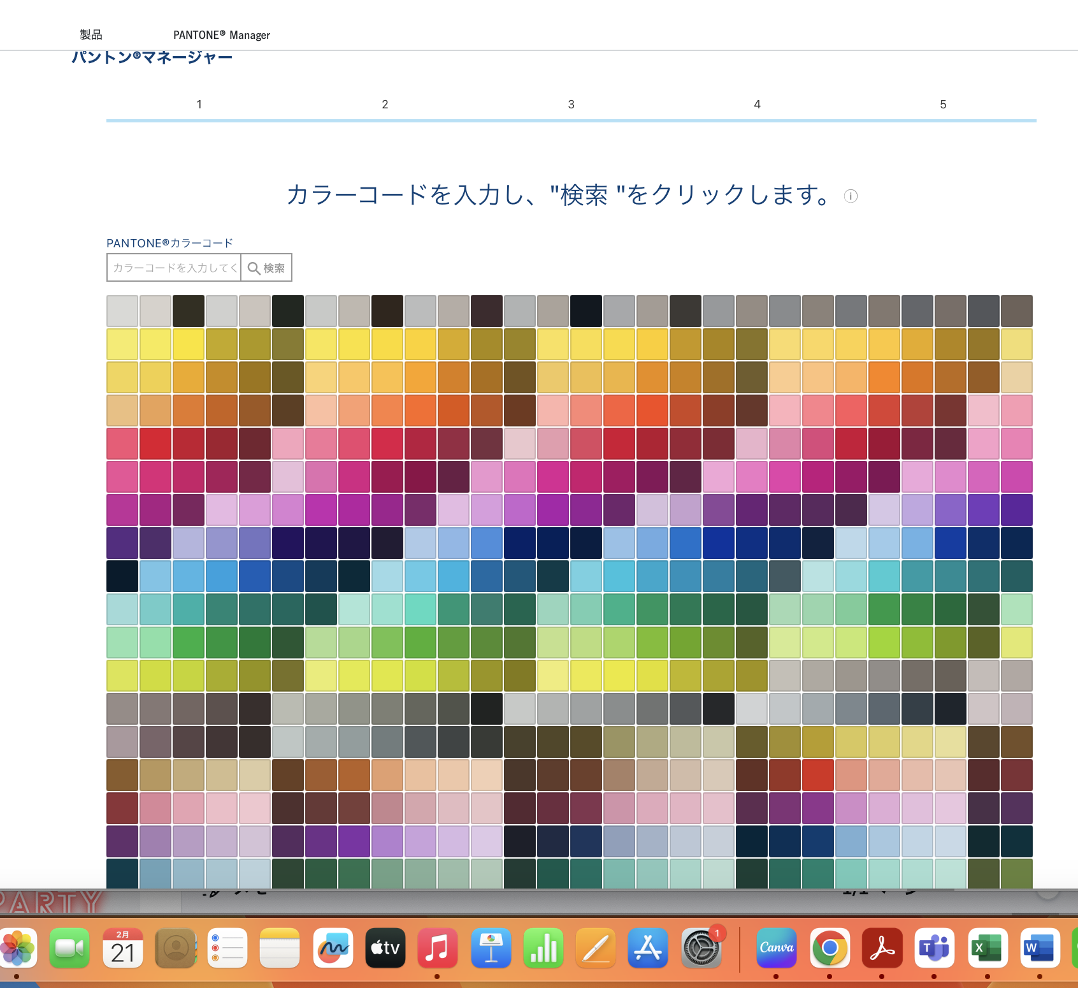The image size is (1078, 988).
Task: Open Numbers from the Dock
Action: (x=543, y=948)
